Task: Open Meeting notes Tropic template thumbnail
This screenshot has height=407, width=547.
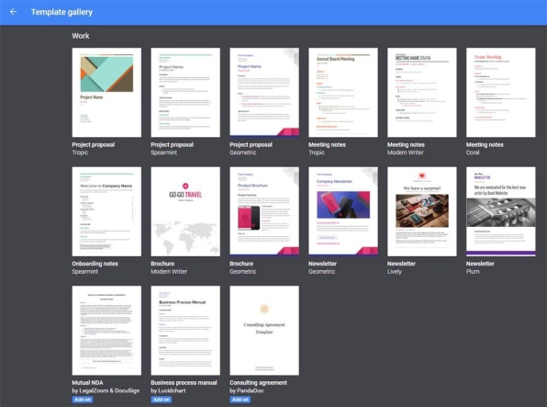Action: point(343,92)
